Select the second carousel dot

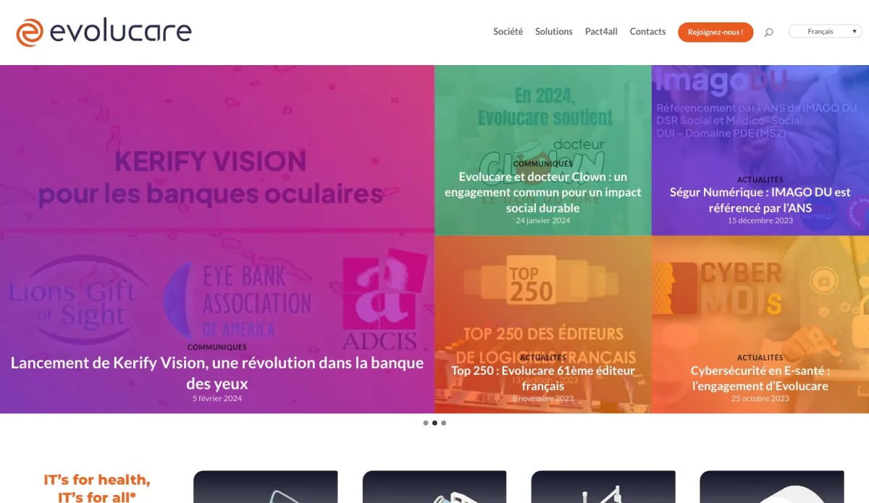[434, 423]
